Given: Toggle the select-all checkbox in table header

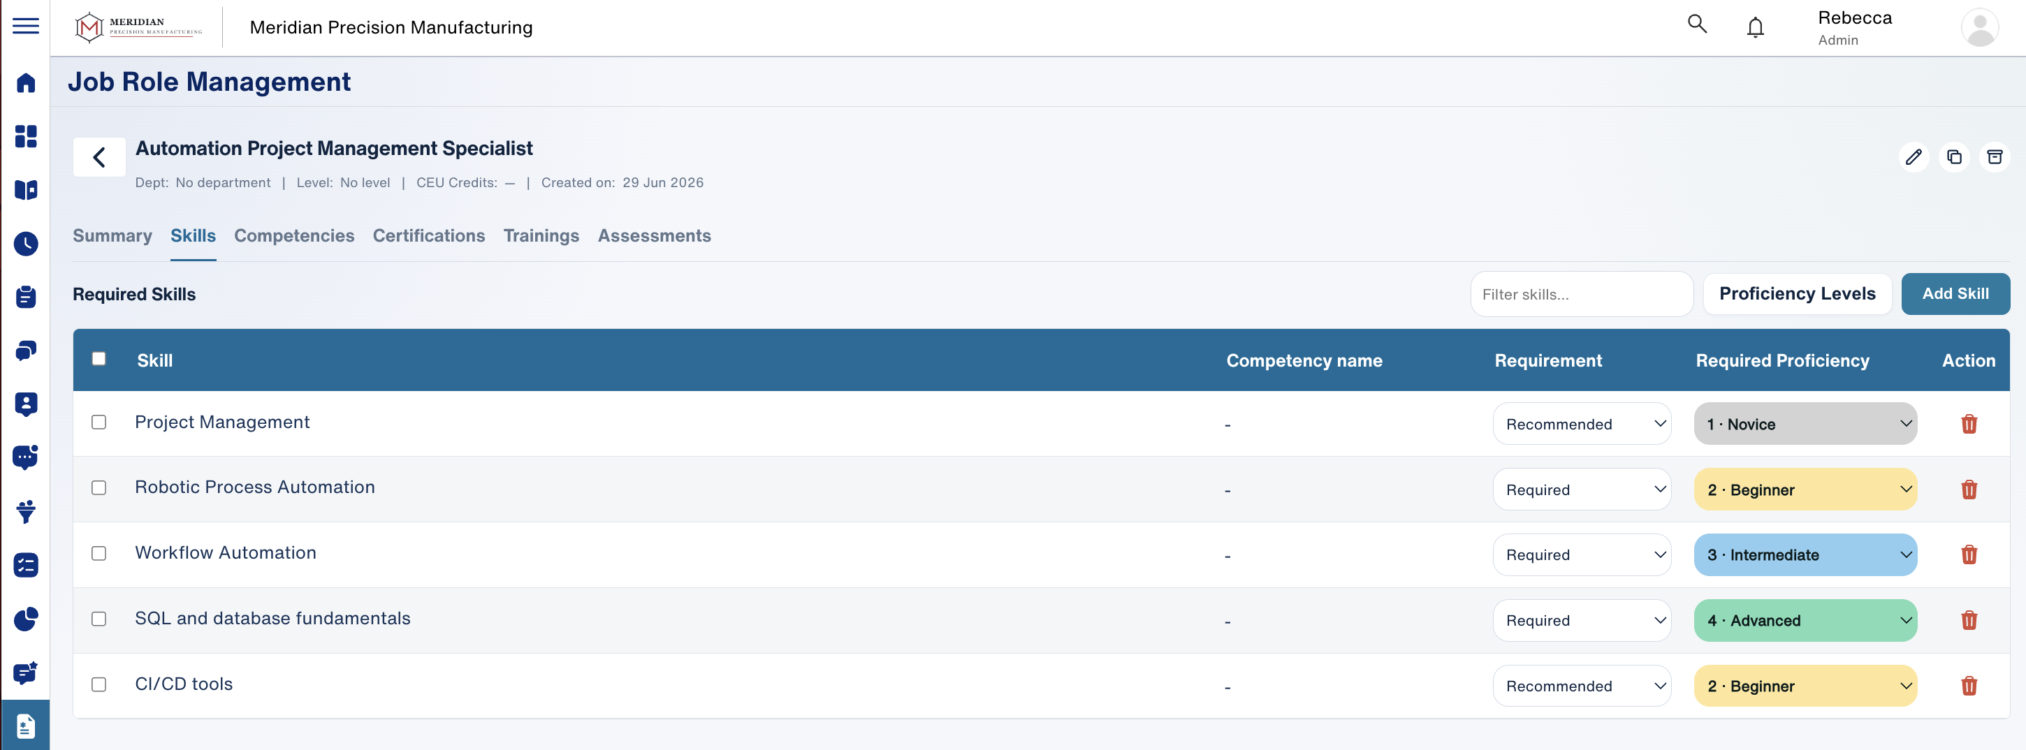Looking at the screenshot, I should [99, 358].
